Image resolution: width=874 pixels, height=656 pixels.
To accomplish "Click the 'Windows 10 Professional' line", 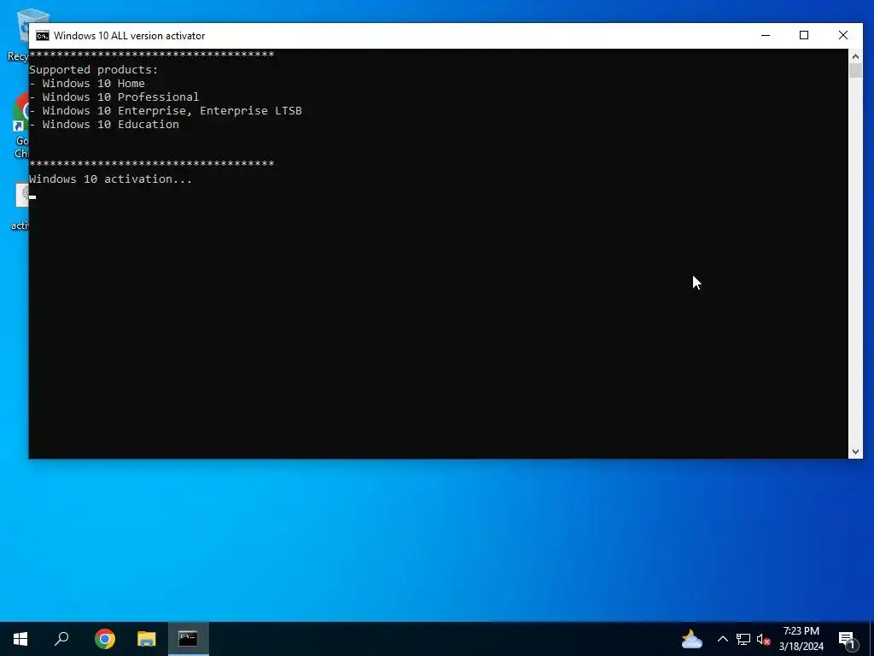I will coord(114,97).
